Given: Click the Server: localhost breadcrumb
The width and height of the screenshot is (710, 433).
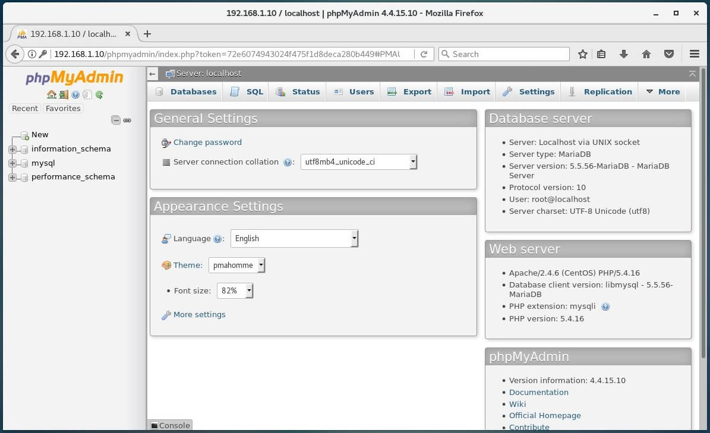Looking at the screenshot, I should (209, 74).
